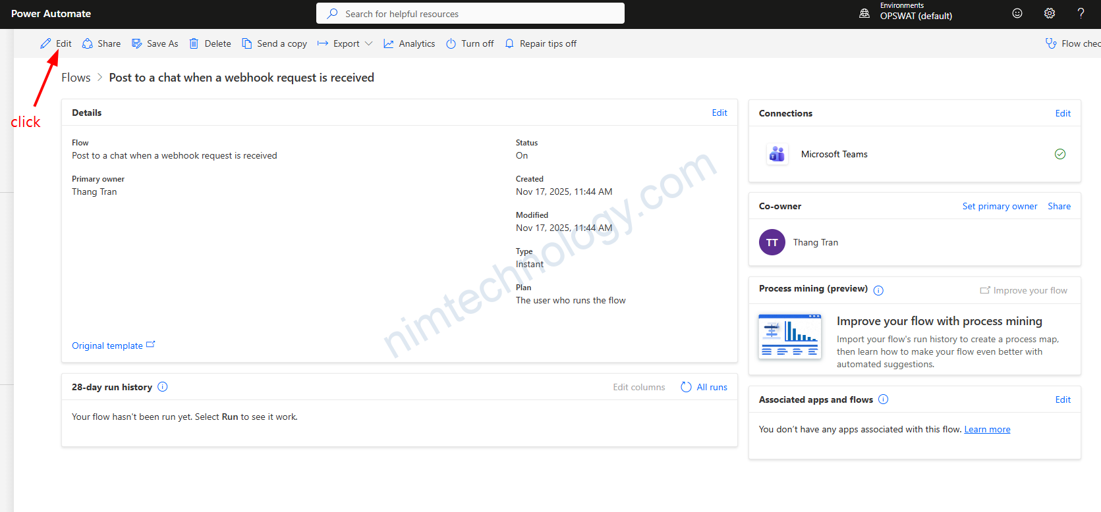Click info icon beside 28-day run history
The width and height of the screenshot is (1101, 512).
coord(163,387)
